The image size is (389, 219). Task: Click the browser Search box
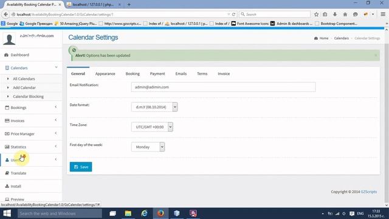(x=275, y=15)
